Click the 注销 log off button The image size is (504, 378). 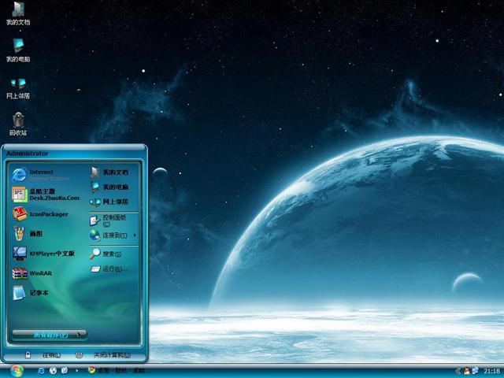[x=51, y=355]
